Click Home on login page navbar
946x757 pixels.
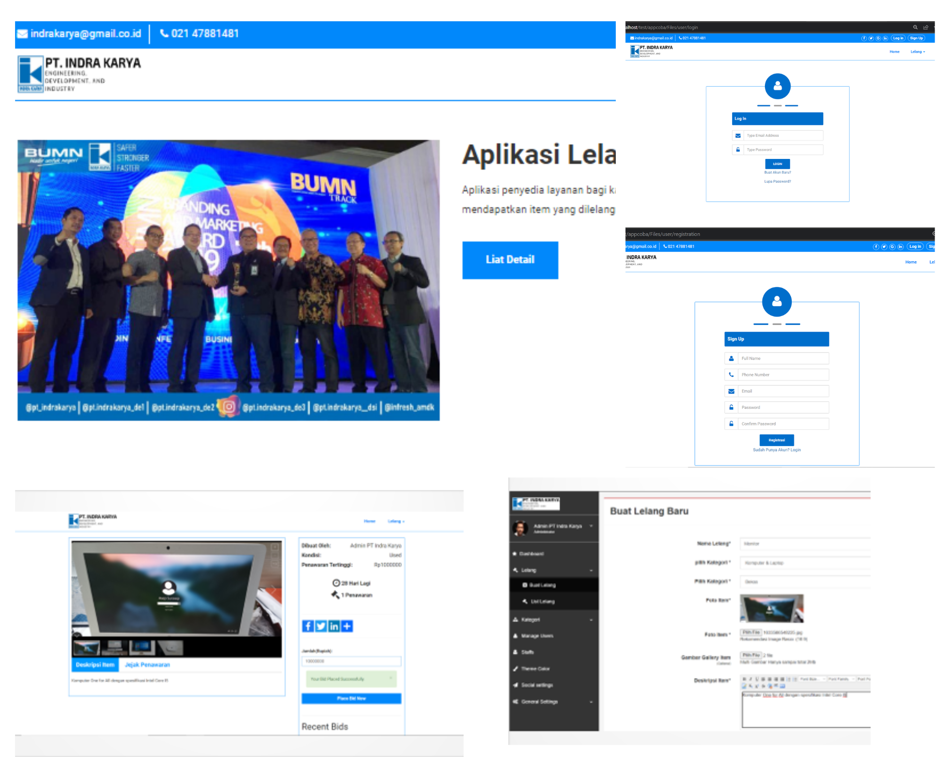(x=894, y=52)
